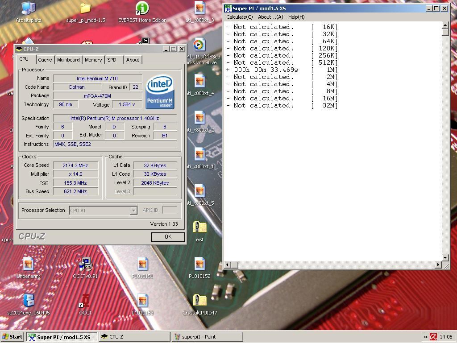Click Super PI horizontal scroll left arrow
Image resolution: width=457 pixels, height=343 pixels.
pyautogui.click(x=227, y=264)
